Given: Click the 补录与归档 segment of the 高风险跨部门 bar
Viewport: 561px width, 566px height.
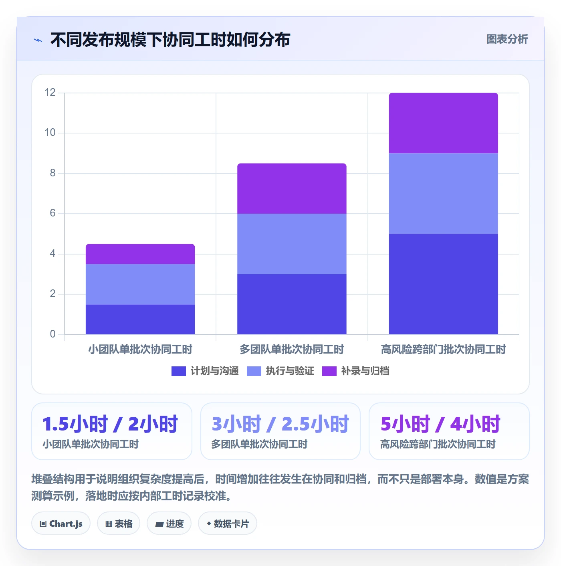Looking at the screenshot, I should pos(443,123).
